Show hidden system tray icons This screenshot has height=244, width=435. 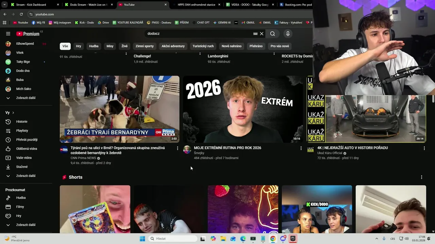click(377, 239)
